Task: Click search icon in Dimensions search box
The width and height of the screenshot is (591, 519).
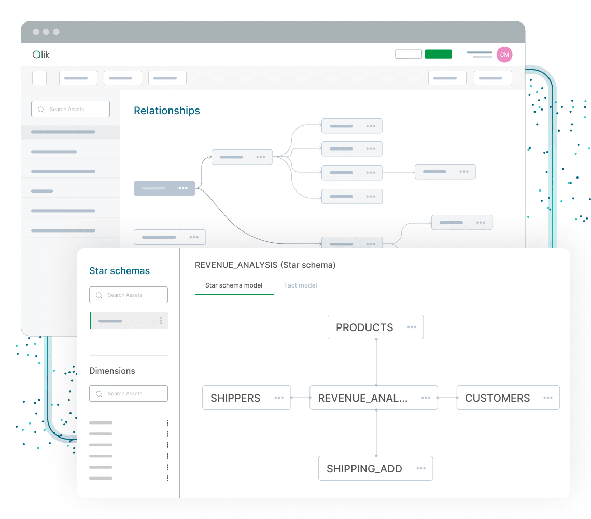Action: tap(99, 394)
